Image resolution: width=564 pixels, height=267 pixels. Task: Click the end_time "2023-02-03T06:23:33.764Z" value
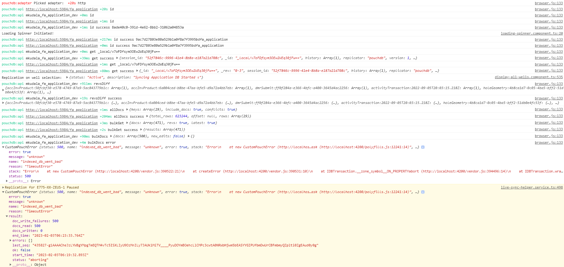tap(59, 235)
